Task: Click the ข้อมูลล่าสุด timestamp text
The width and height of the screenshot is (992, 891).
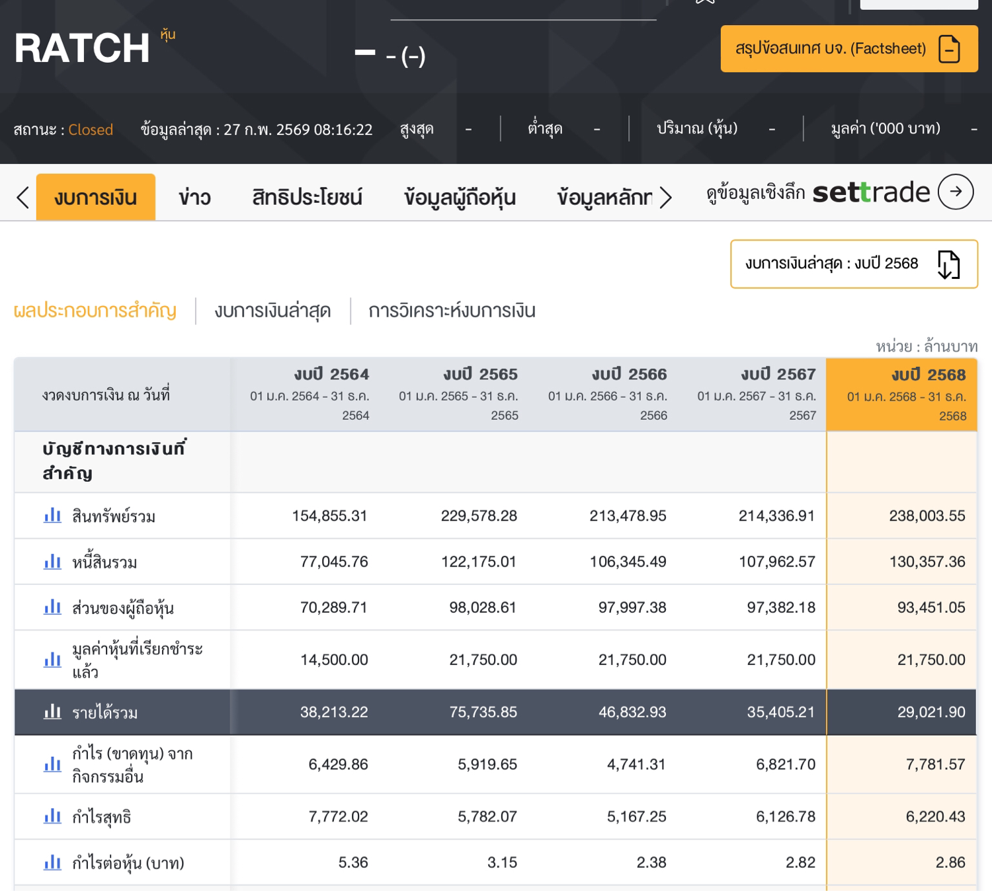Action: tap(257, 129)
